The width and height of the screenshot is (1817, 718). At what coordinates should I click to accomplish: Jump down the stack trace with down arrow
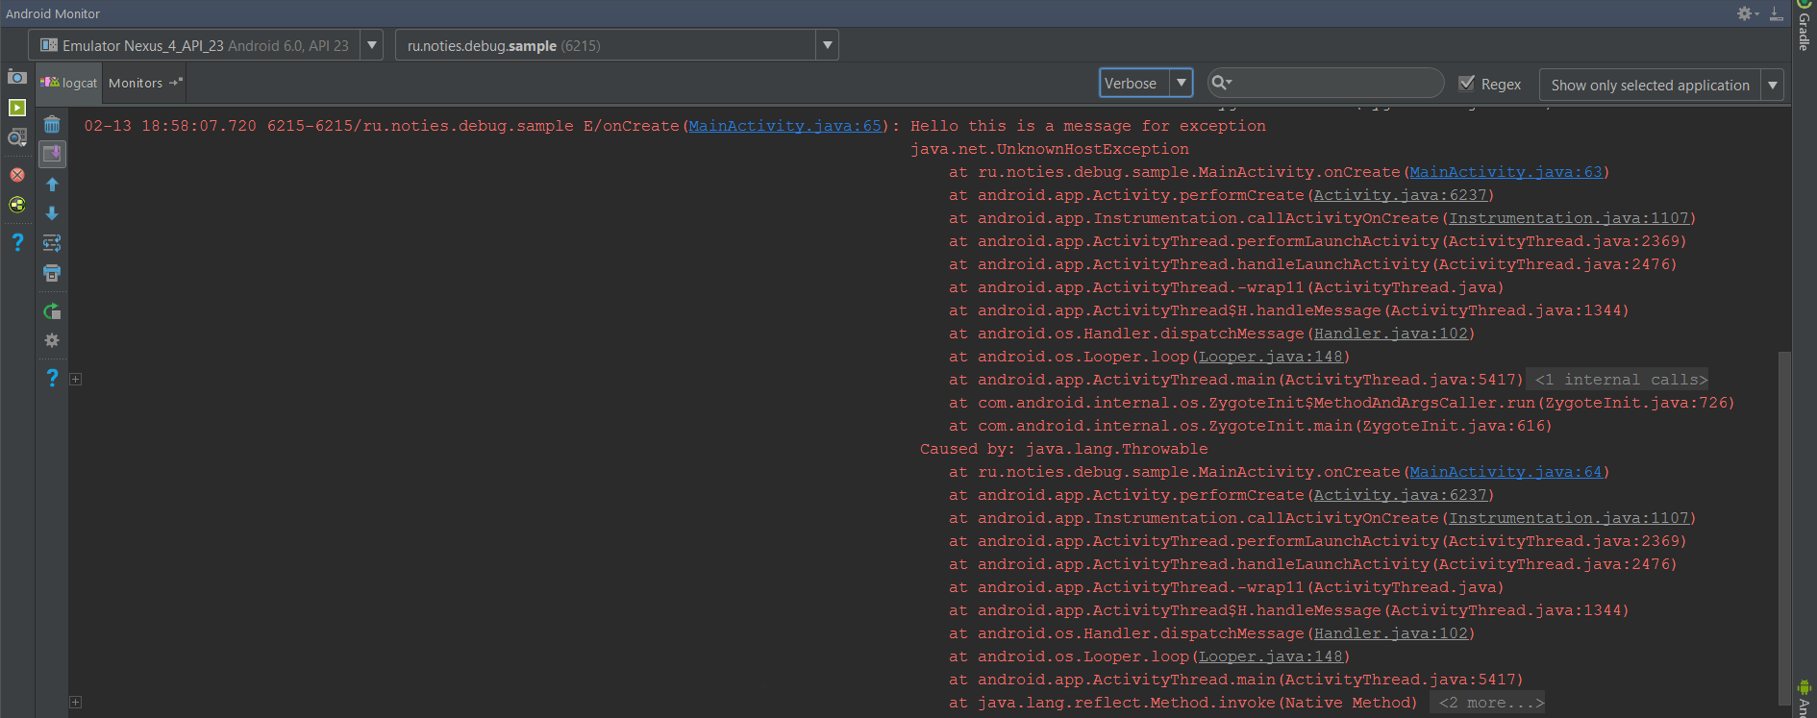52,213
